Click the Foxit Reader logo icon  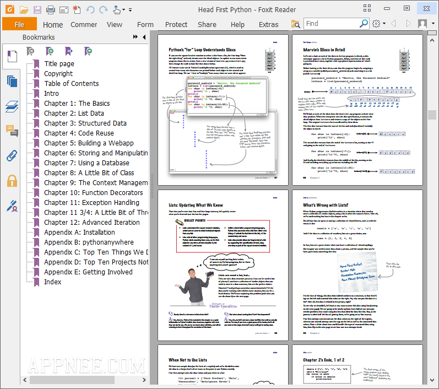pos(10,9)
